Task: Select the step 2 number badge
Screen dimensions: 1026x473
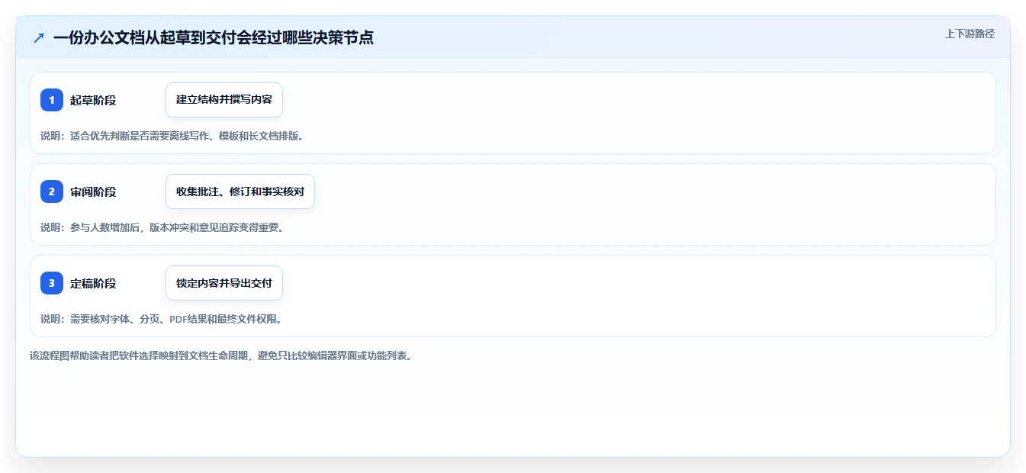Action: pos(52,191)
